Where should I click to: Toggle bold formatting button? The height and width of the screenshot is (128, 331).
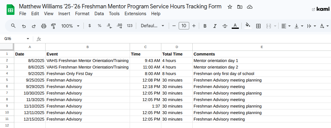[x=205, y=26]
